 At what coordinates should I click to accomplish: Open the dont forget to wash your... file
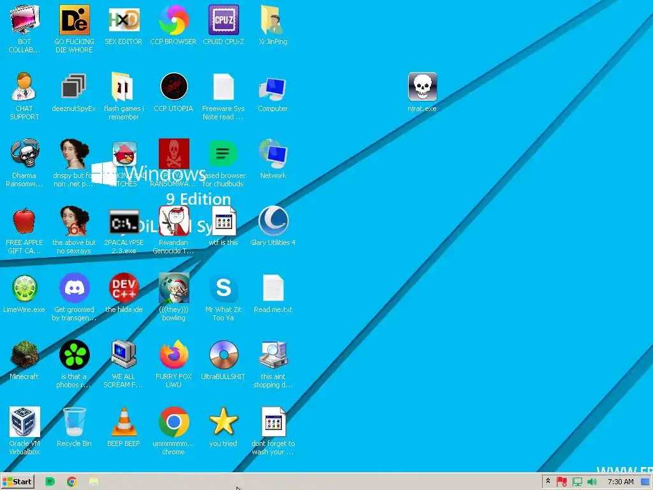pos(273,431)
